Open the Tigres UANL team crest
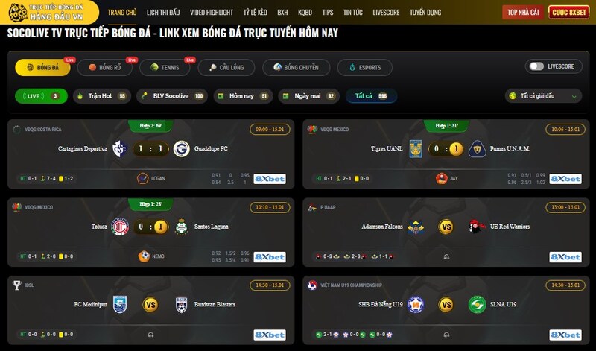The width and height of the screenshot is (596, 351). pos(416,149)
